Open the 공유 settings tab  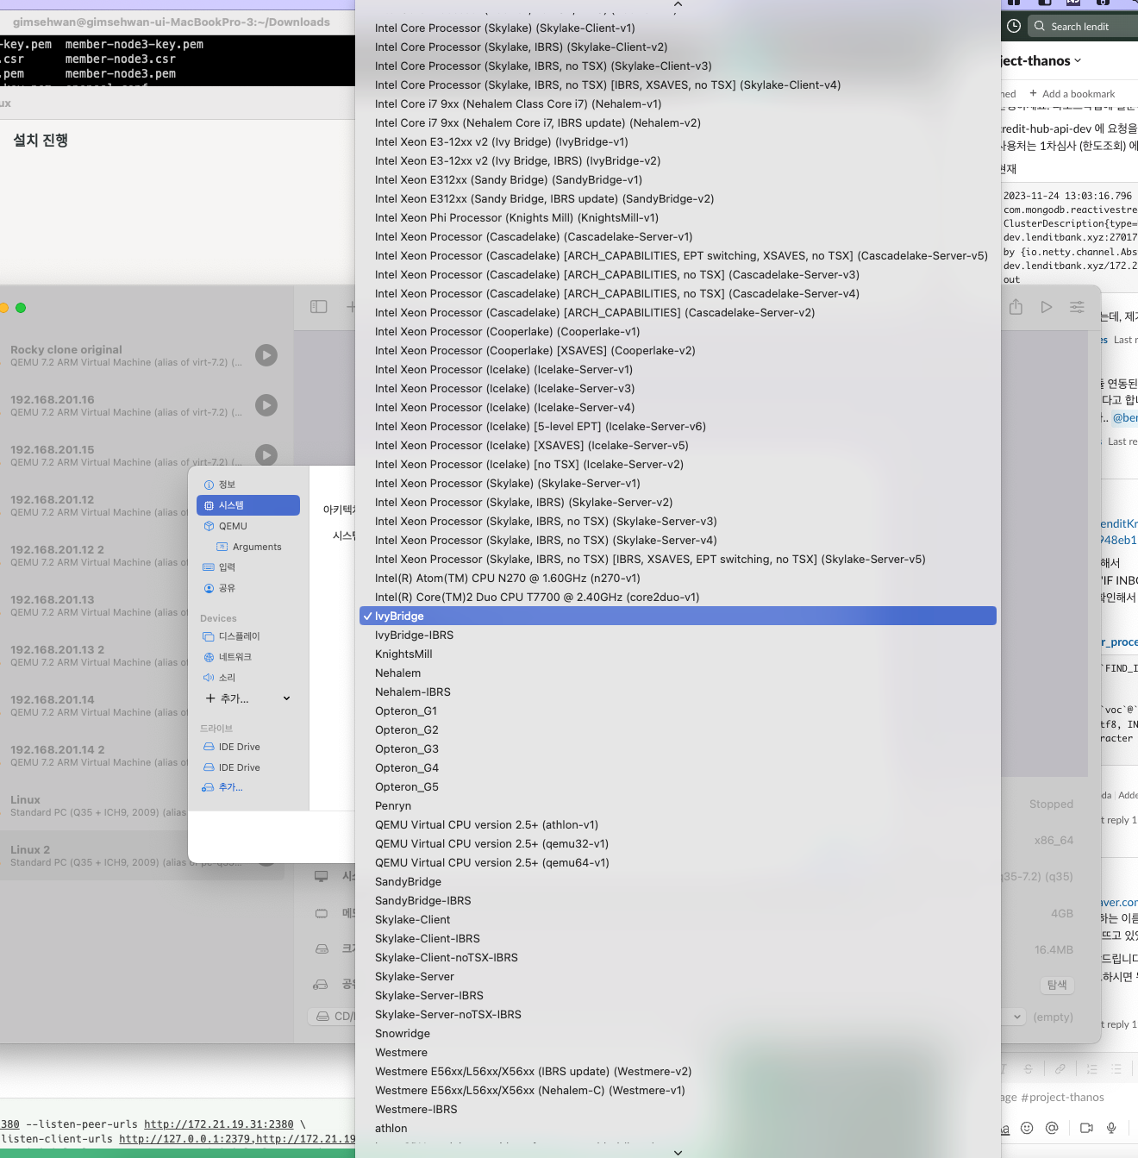pyautogui.click(x=248, y=588)
